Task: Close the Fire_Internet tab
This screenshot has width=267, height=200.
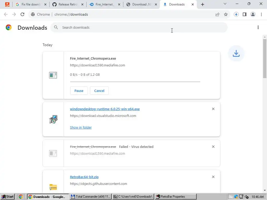Action: tap(119, 4)
